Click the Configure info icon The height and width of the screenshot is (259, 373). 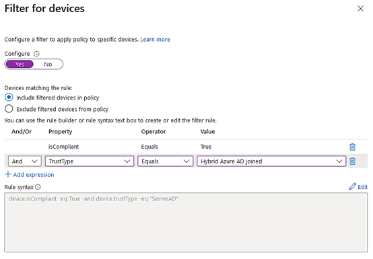pos(36,54)
